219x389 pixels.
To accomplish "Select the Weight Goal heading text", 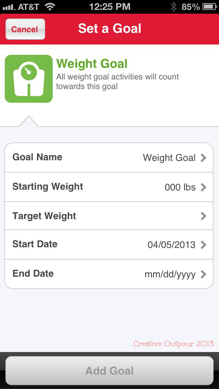I will pos(92,64).
